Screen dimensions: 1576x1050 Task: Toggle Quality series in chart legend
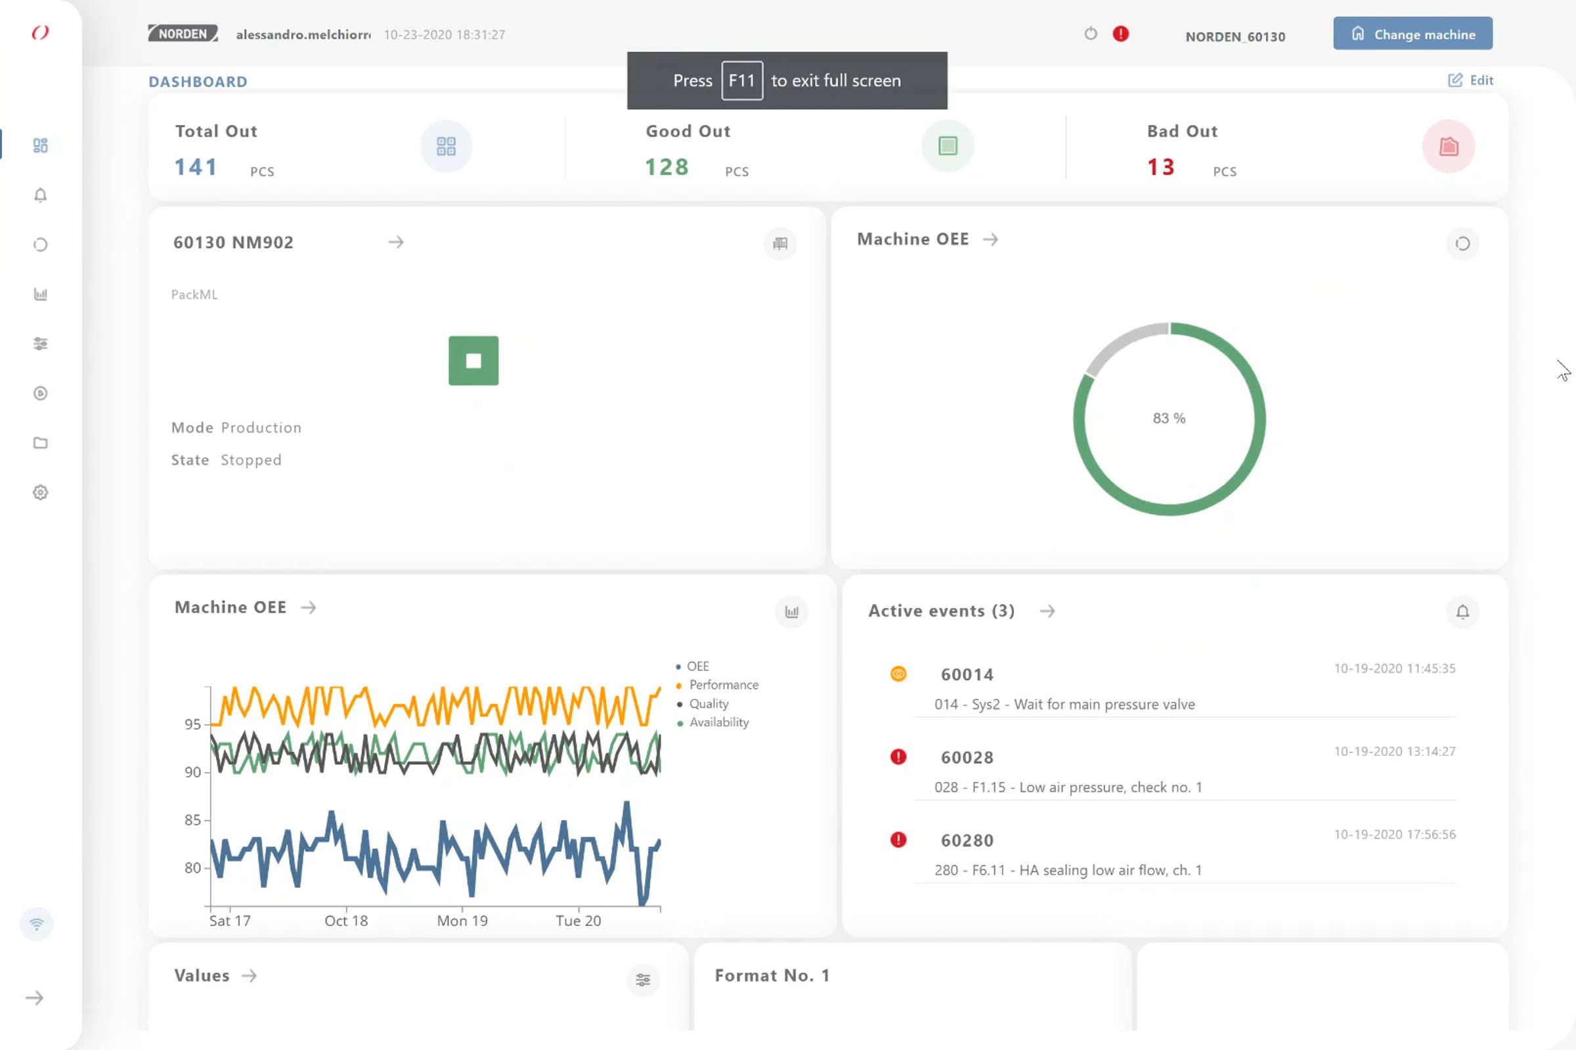[x=709, y=703]
